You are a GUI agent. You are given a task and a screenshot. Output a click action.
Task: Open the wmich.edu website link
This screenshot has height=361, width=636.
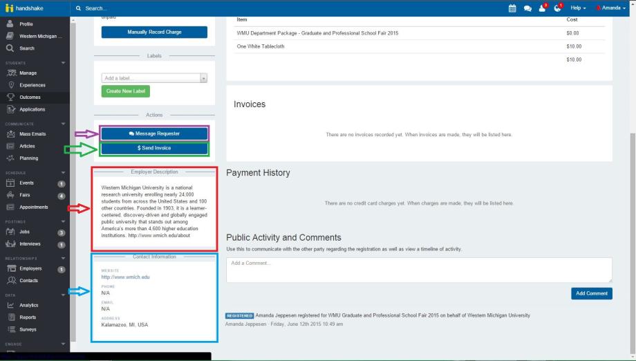click(125, 277)
